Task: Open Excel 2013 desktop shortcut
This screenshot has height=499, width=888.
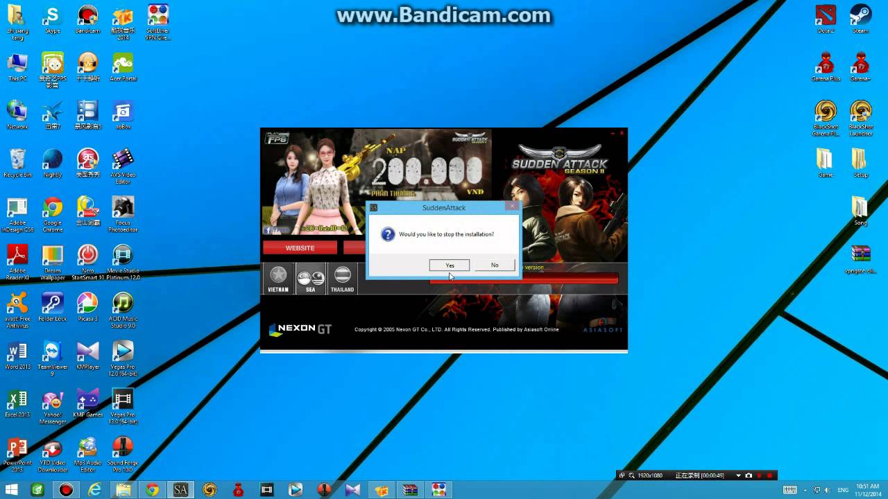Action: pos(17,403)
